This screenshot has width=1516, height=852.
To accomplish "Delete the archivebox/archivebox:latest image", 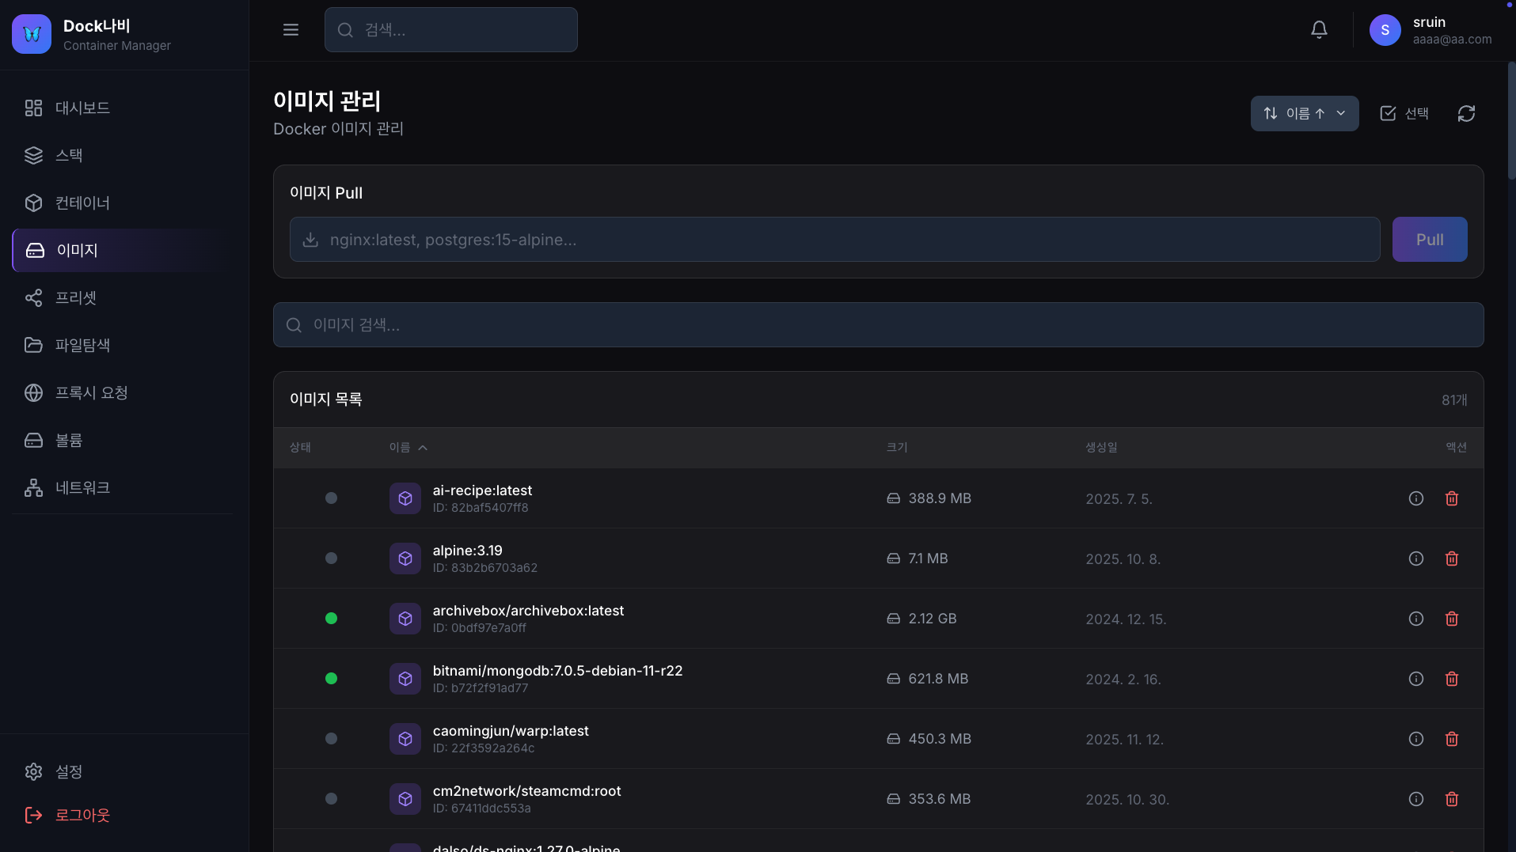I will tap(1451, 619).
